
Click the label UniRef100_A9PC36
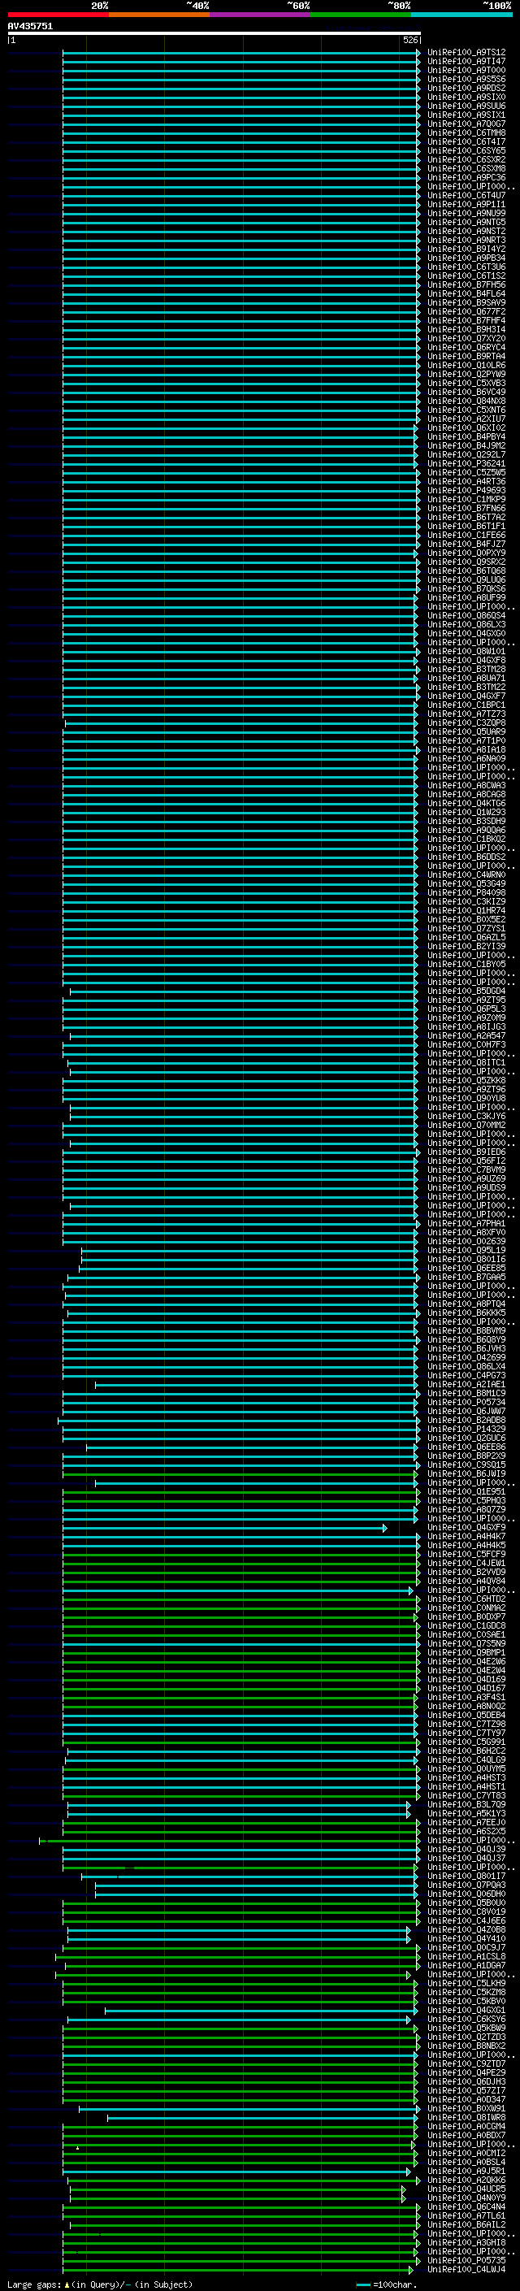tap(466, 177)
